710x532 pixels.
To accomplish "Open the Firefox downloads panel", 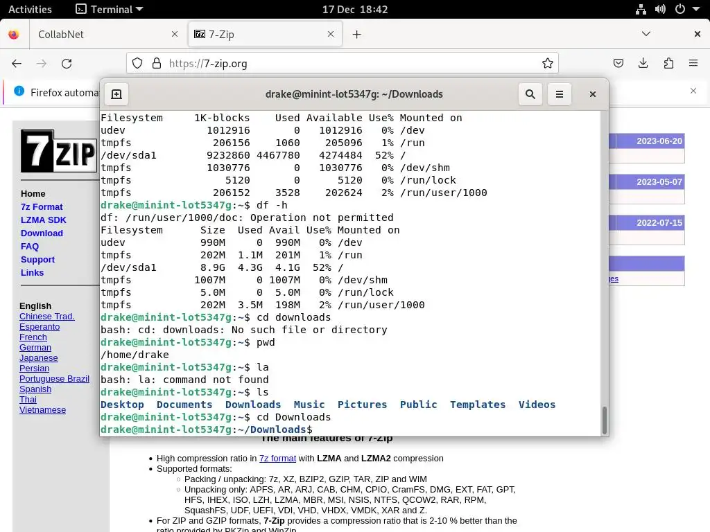I will point(643,63).
